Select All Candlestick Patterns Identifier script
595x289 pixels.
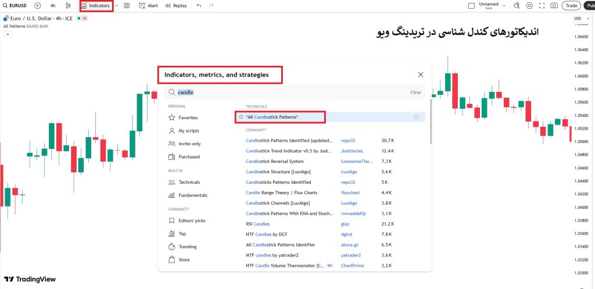pyautogui.click(x=281, y=245)
